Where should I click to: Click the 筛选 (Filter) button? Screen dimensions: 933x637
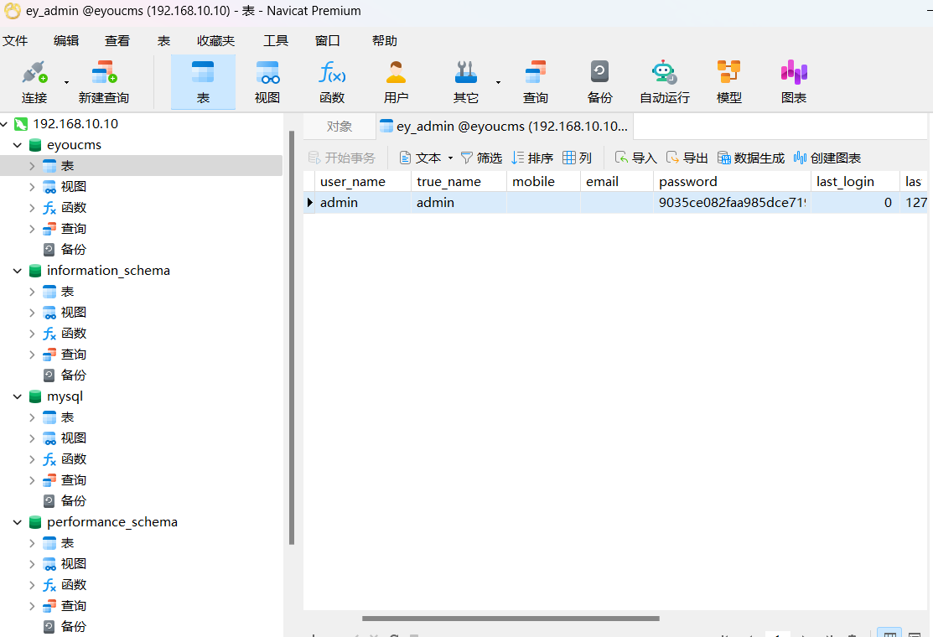[481, 158]
